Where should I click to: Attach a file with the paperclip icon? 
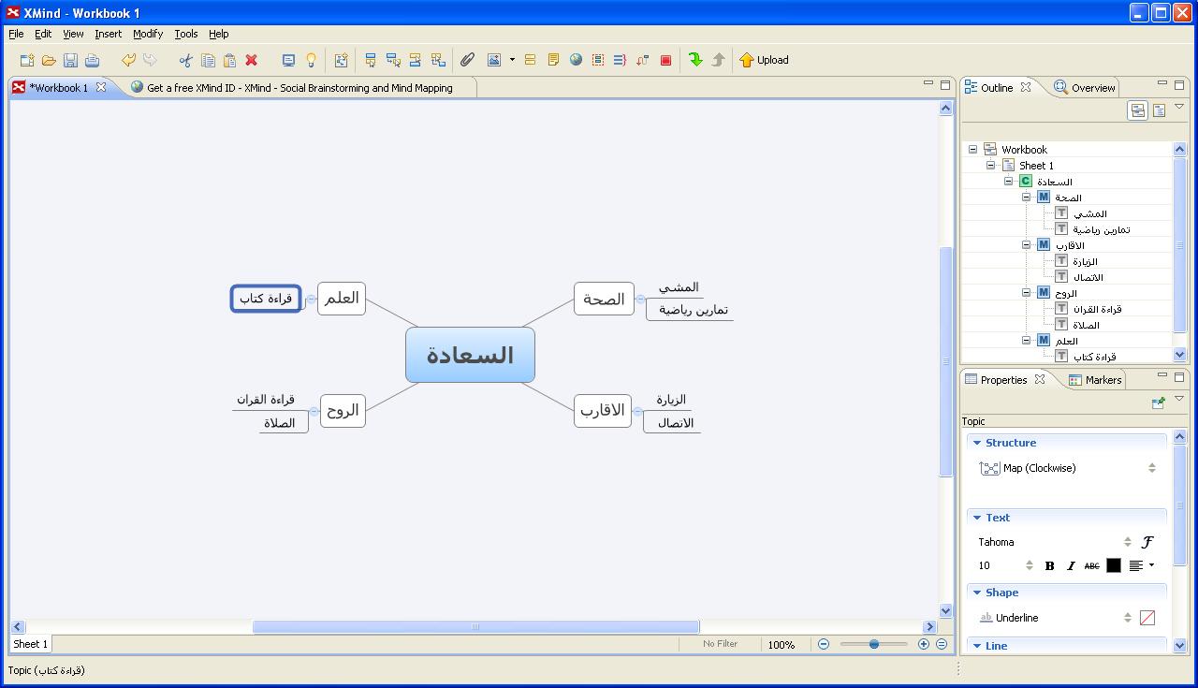(x=468, y=60)
